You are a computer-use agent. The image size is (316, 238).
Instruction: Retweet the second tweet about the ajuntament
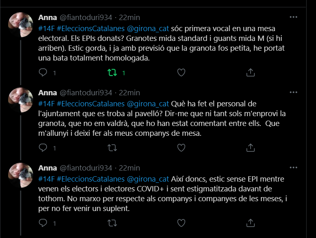coord(112,148)
